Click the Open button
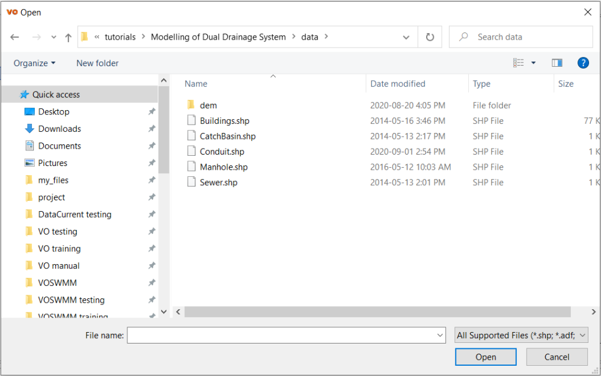Screen dimensions: 601x376 tap(486, 357)
